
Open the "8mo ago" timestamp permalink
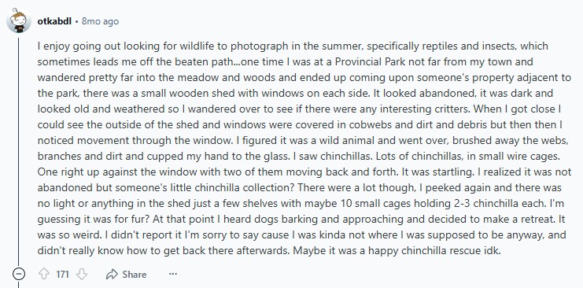(100, 21)
